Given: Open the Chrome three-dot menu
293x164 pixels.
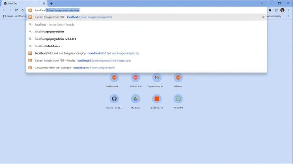Looking at the screenshot, I should tap(288, 10).
